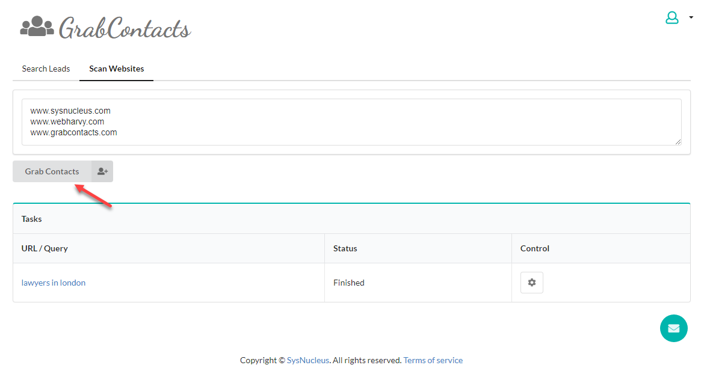704x377 pixels.
Task: Click the GrabContacts people logo icon
Action: 37,26
